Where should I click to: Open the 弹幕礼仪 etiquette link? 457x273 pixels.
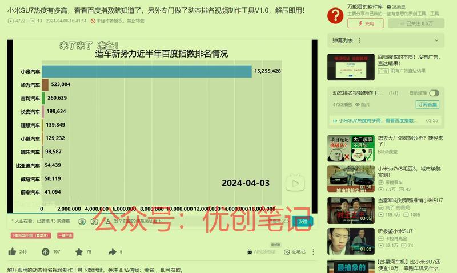click(278, 221)
